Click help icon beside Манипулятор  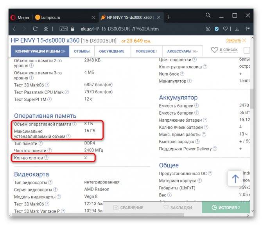click(x=189, y=81)
